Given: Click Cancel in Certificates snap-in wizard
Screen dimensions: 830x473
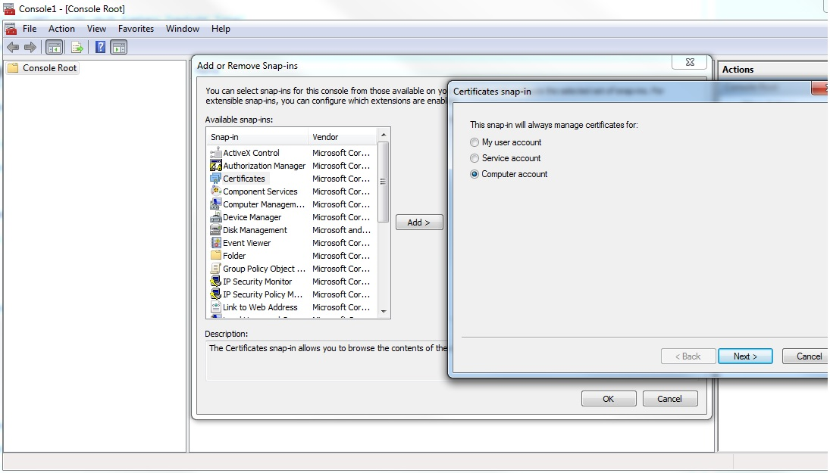Looking at the screenshot, I should (807, 356).
